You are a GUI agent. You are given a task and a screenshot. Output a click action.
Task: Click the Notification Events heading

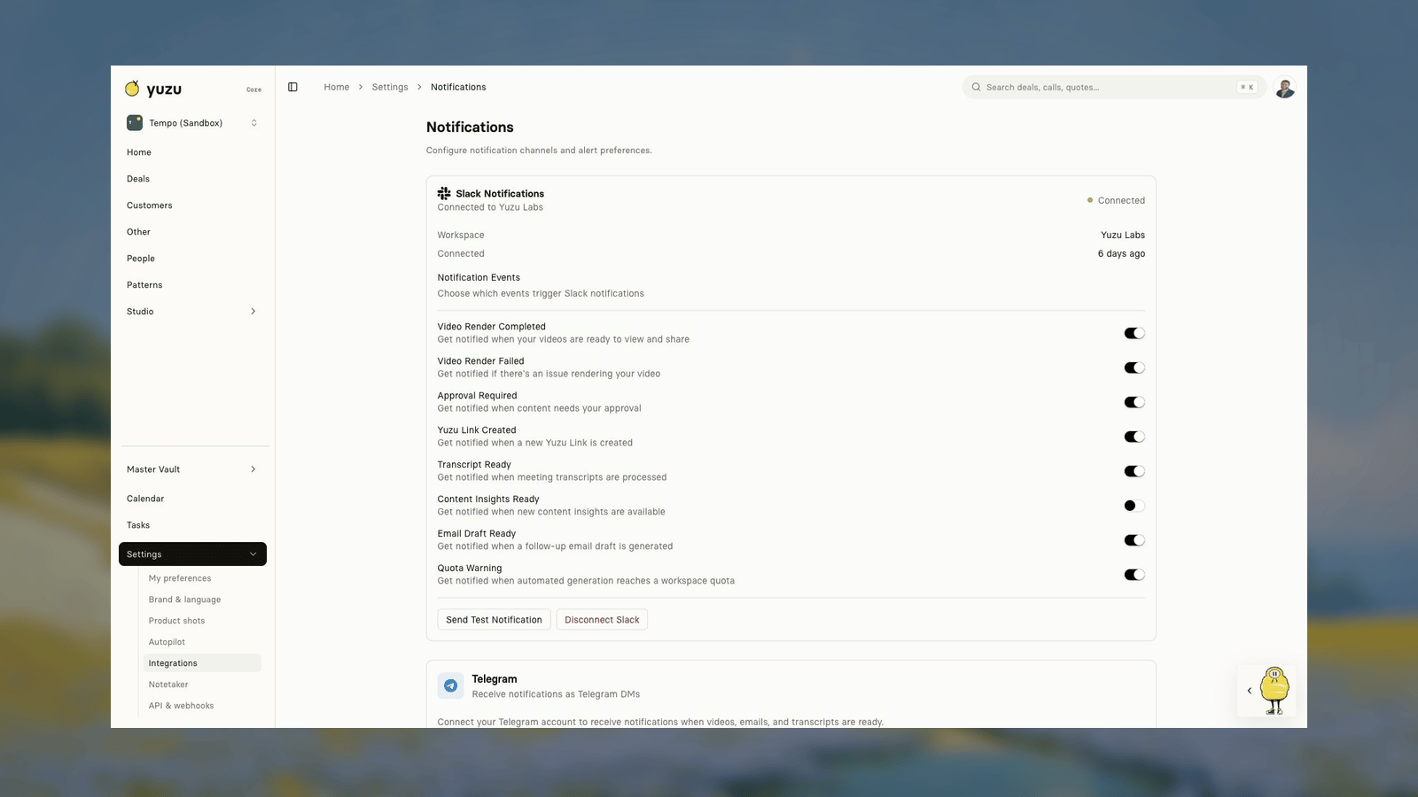[x=479, y=277]
